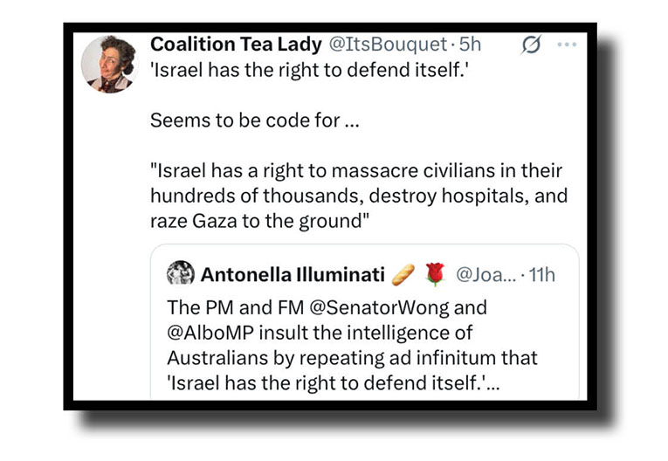Click Antonella Illuminati's small profile avatar
668x461 pixels.
pos(176,274)
